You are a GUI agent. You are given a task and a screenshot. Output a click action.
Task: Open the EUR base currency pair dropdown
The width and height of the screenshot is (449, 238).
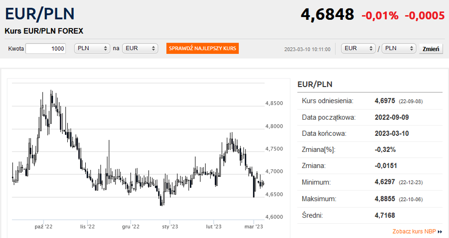[358, 48]
